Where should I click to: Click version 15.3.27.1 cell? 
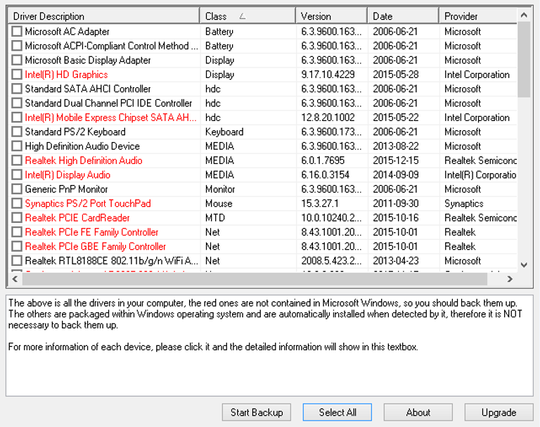(x=320, y=203)
